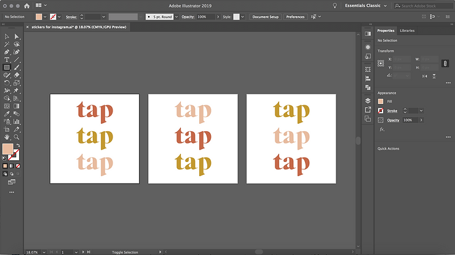Select the Perspective Grid tool
Image resolution: width=455 pixels, height=255 pixels.
(17, 99)
